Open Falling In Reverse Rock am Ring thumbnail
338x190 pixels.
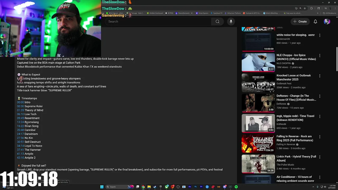pos(258,144)
